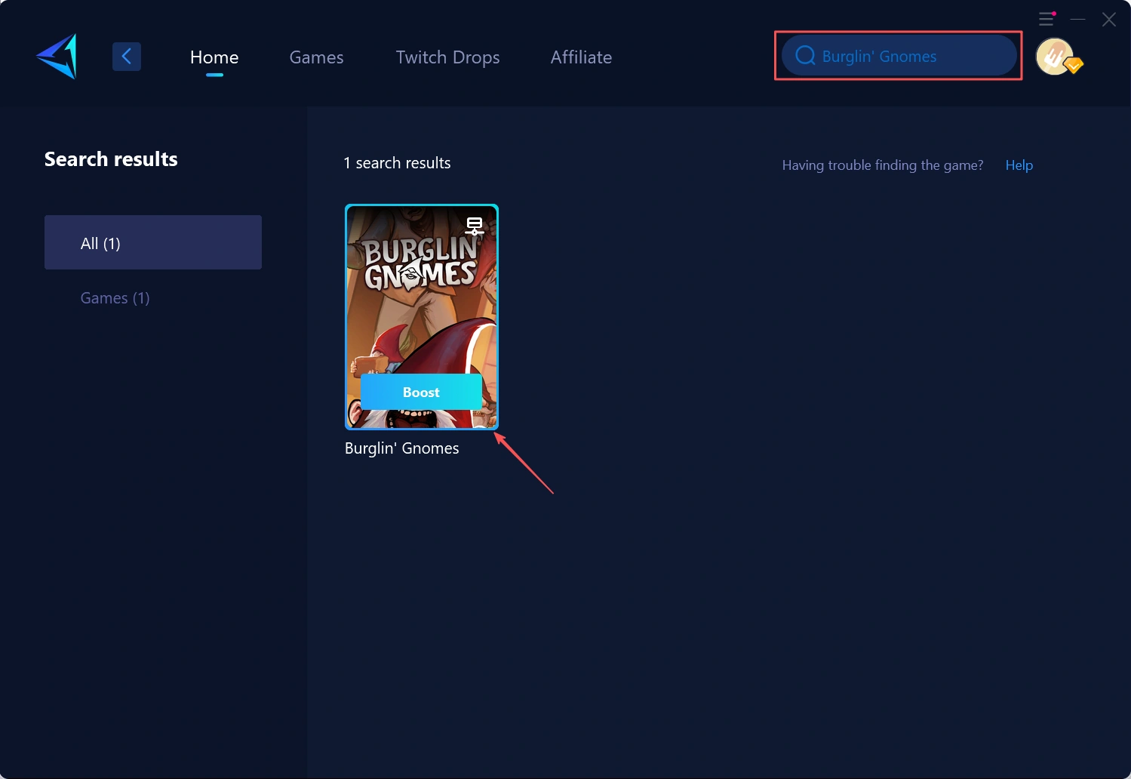The image size is (1131, 779).
Task: Click the Help link
Action: coord(1019,165)
